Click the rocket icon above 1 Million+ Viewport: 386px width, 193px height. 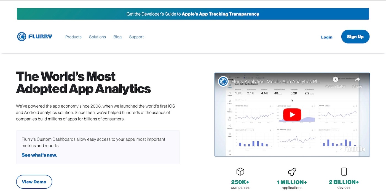292,172
